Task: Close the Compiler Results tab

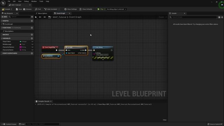Action: pos(51,101)
